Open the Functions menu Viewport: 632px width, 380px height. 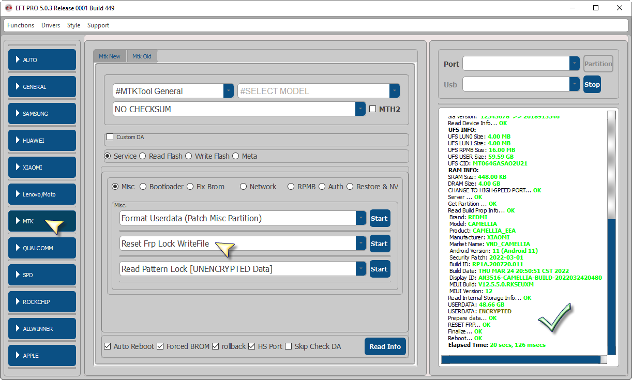[x=21, y=25]
